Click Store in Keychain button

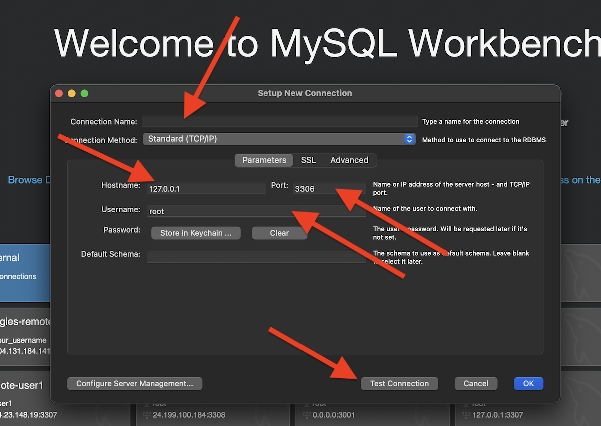tap(196, 233)
